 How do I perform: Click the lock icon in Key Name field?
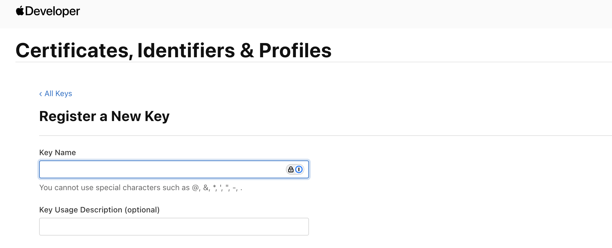pyautogui.click(x=291, y=169)
